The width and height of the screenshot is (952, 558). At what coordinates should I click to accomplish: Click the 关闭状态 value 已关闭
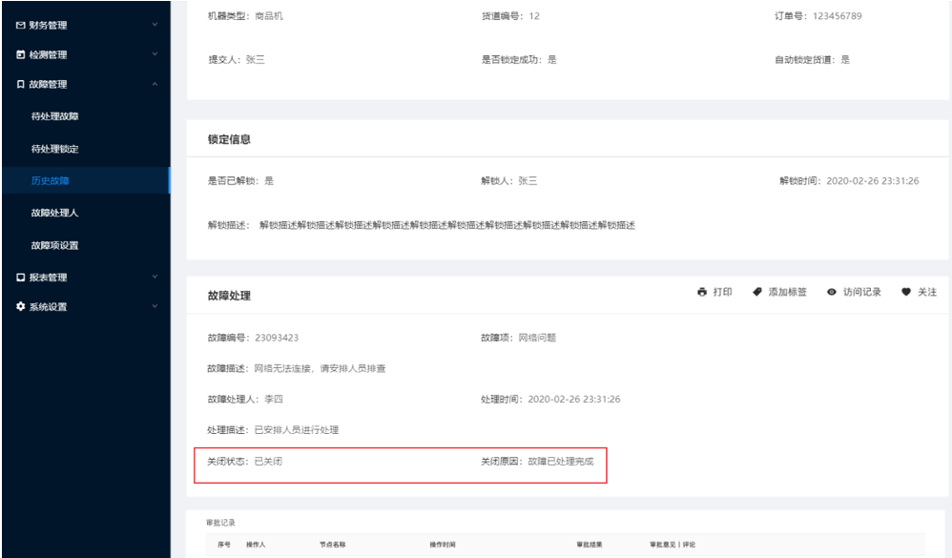tap(268, 462)
